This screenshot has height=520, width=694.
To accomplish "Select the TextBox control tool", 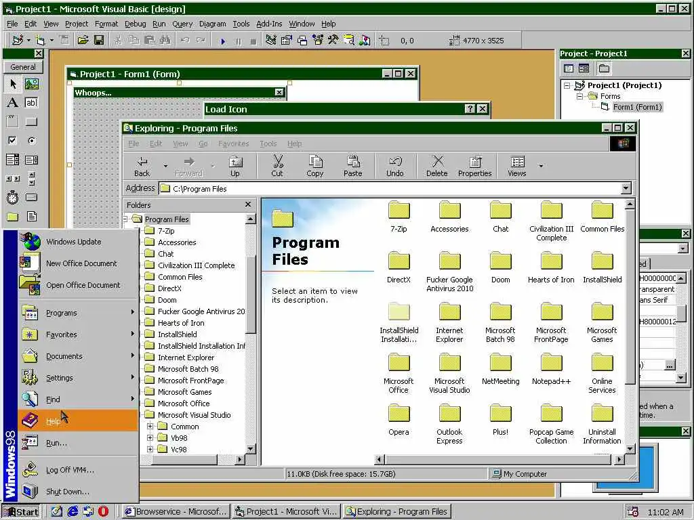I will [31, 103].
